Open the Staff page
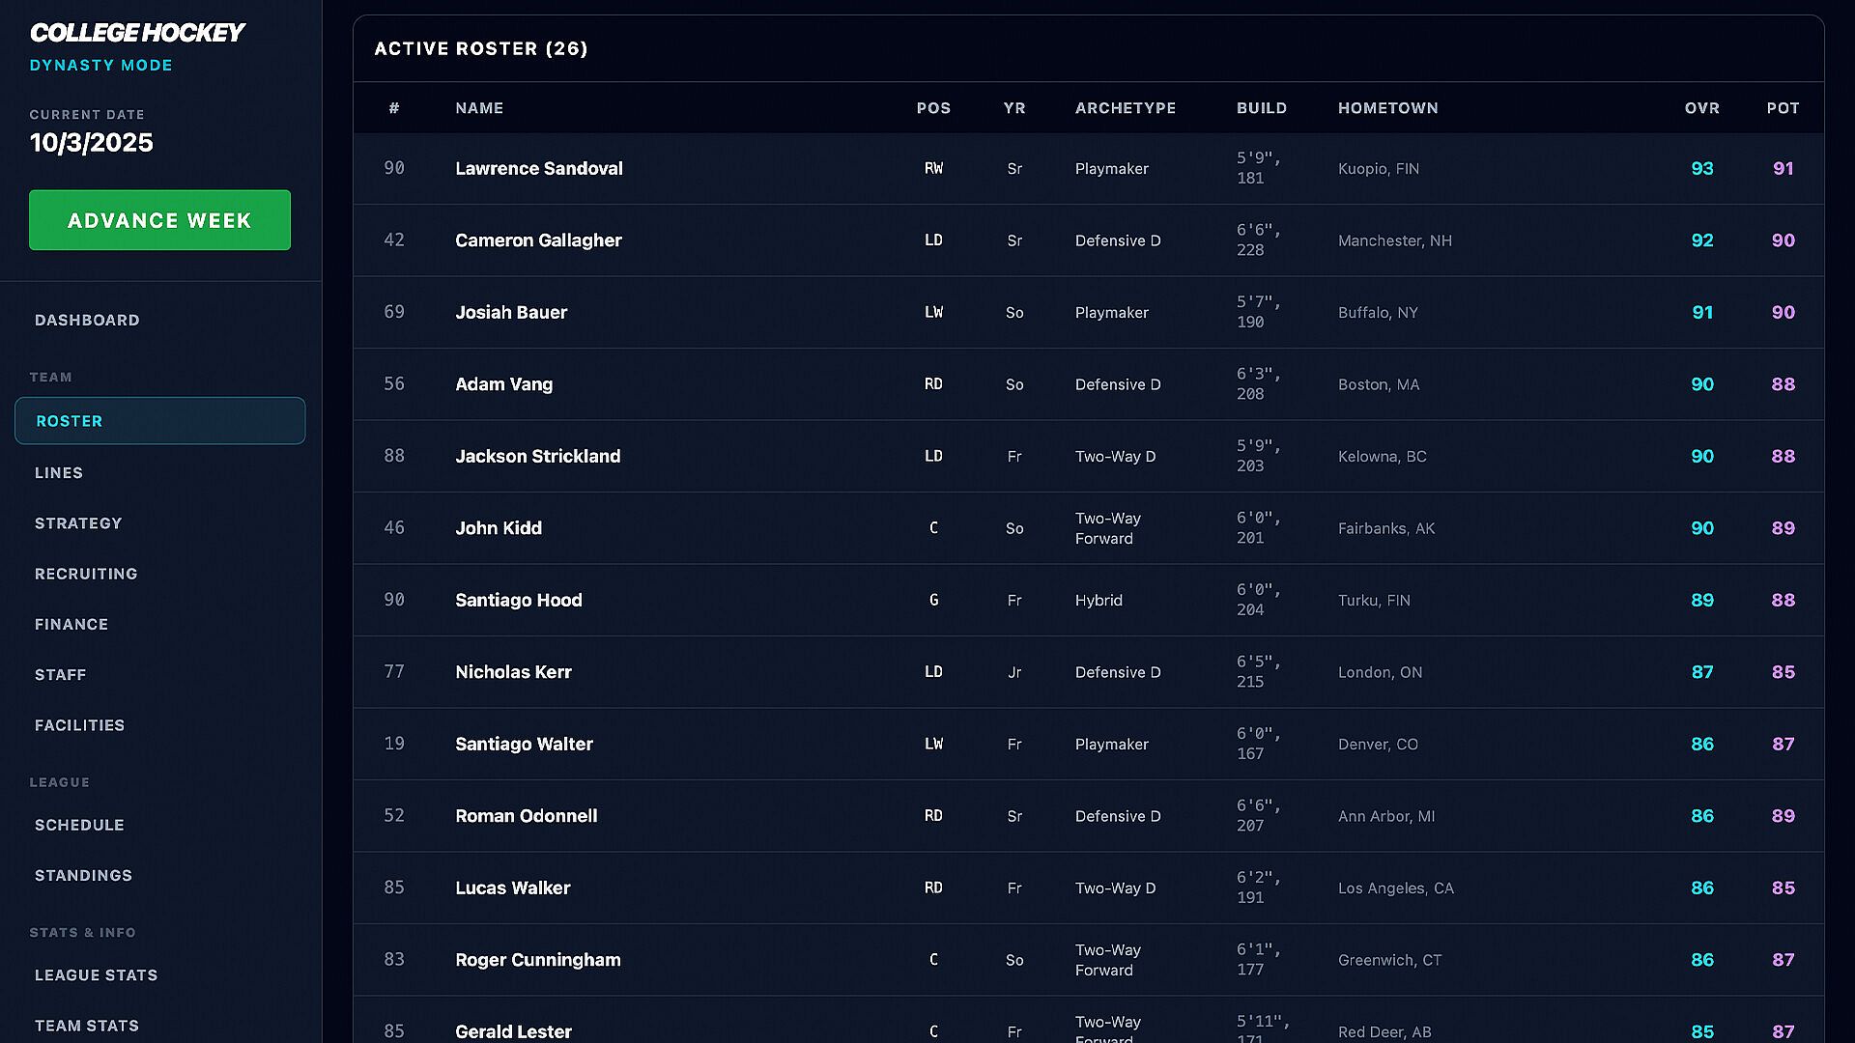 pyautogui.click(x=60, y=674)
